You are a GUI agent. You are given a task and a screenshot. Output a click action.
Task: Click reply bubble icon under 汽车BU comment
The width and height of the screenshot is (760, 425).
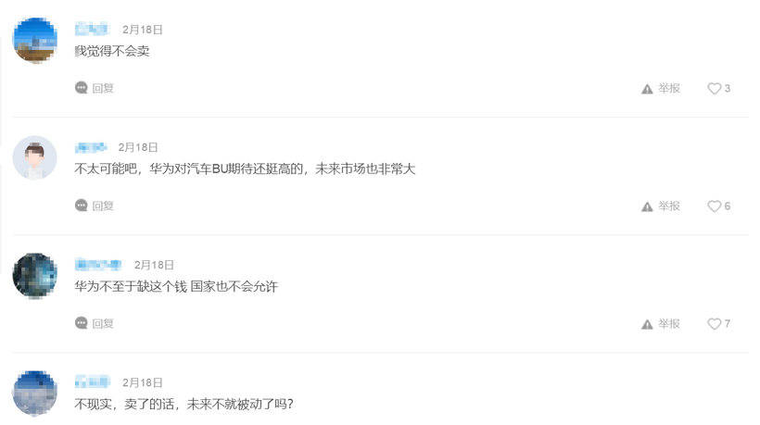81,206
